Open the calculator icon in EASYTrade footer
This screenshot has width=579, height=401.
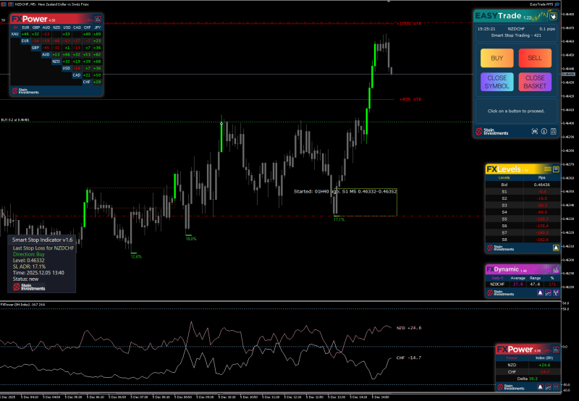tap(553, 132)
